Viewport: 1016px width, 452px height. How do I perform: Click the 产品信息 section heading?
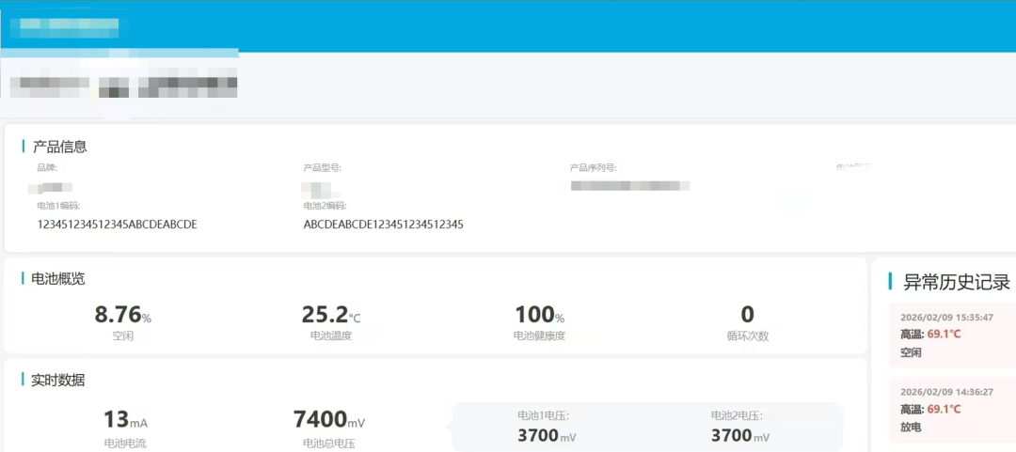pos(59,147)
